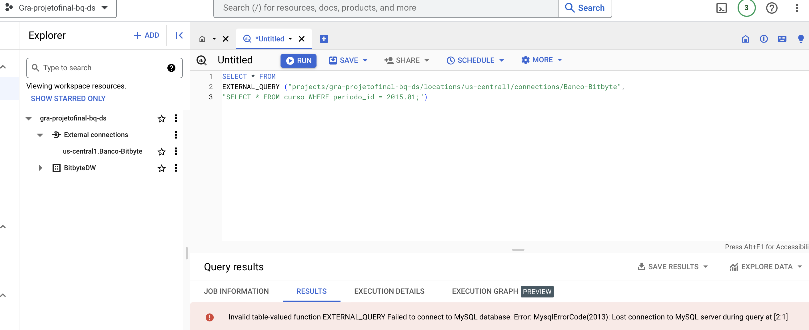The height and width of the screenshot is (330, 809).
Task: Run the query with RUN button
Action: pyautogui.click(x=298, y=61)
